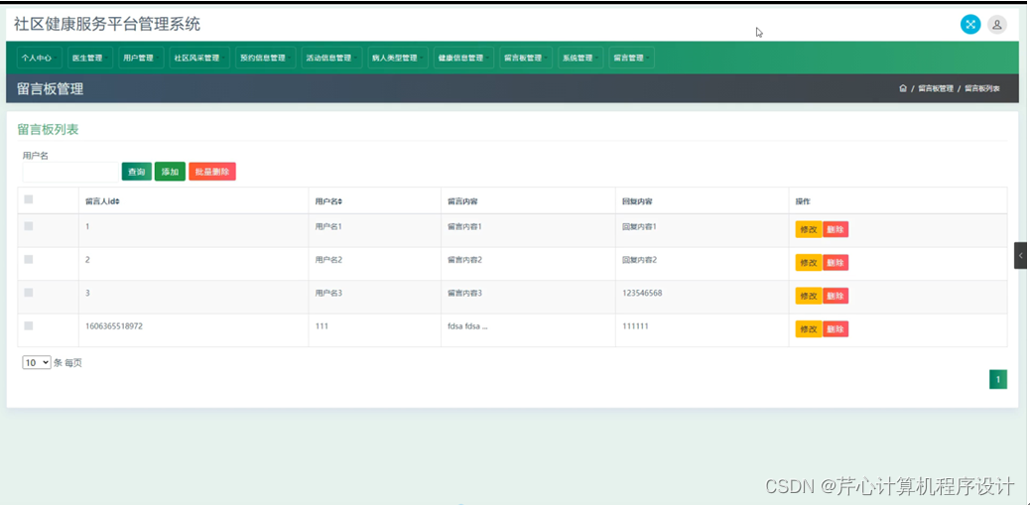This screenshot has width=1030, height=505.
Task: Sort by 用户名 column arrows
Action: (x=339, y=201)
